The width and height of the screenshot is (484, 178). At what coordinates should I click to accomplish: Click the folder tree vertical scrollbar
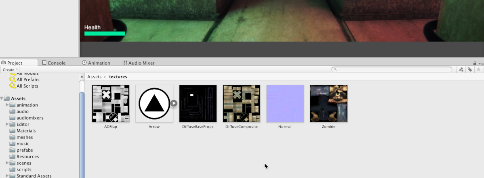click(x=82, y=133)
